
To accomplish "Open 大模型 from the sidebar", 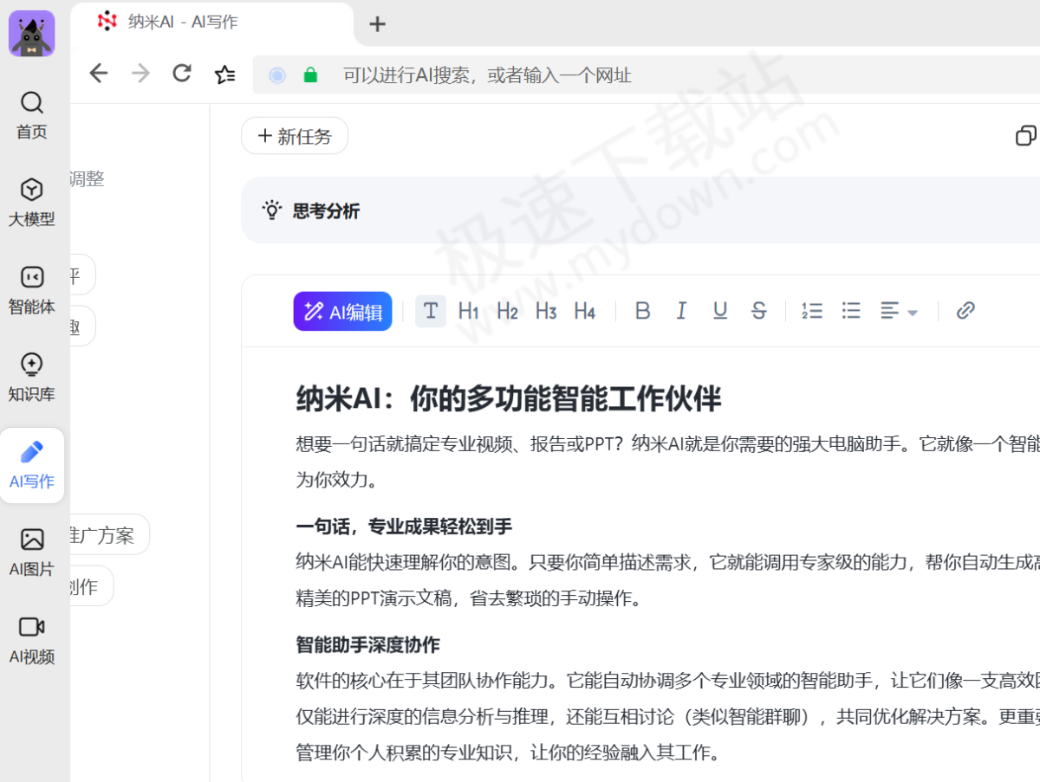I will (x=31, y=201).
